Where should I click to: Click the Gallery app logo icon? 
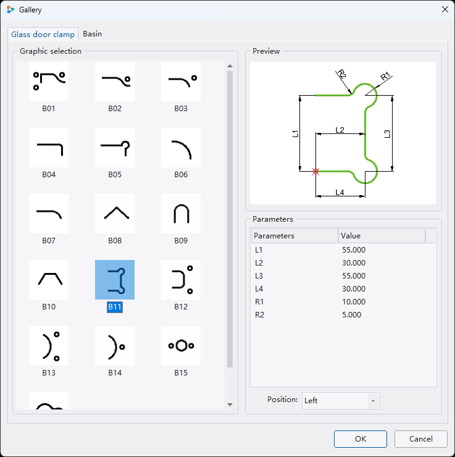coord(10,10)
